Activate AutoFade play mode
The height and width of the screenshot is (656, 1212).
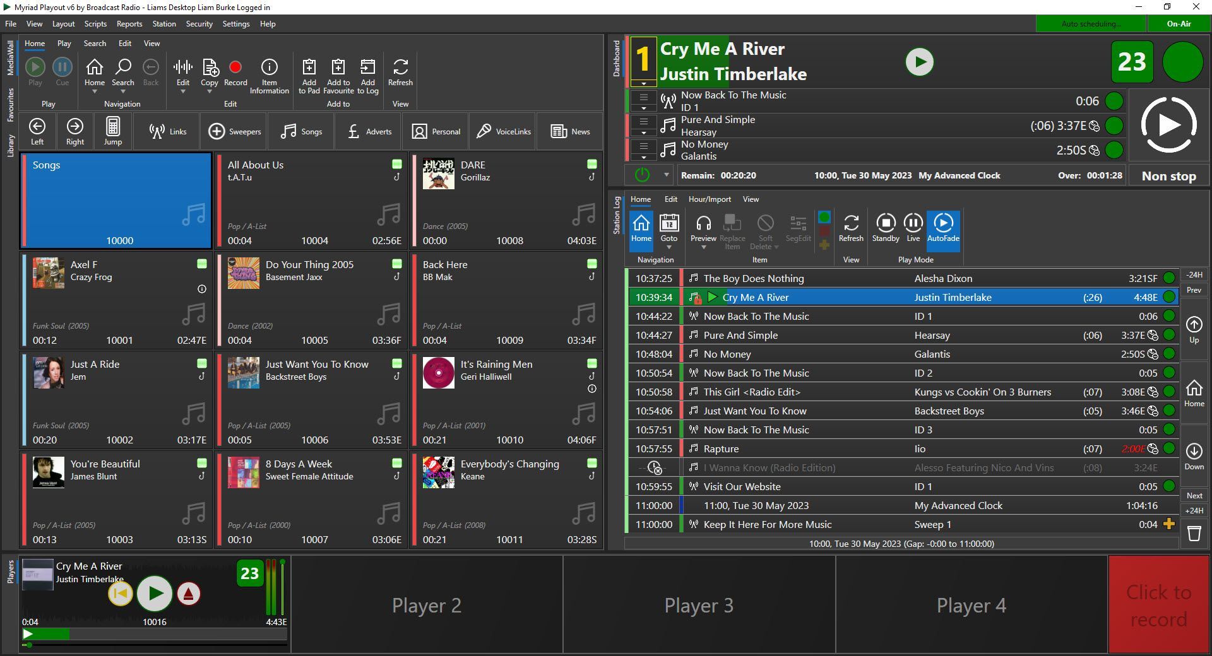tap(943, 229)
